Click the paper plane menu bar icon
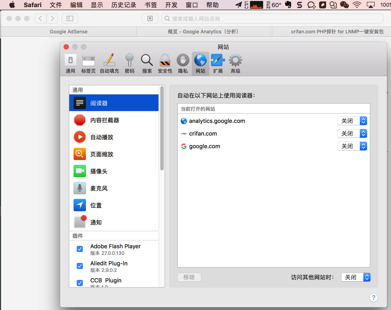The image size is (391, 310). click(x=238, y=5)
